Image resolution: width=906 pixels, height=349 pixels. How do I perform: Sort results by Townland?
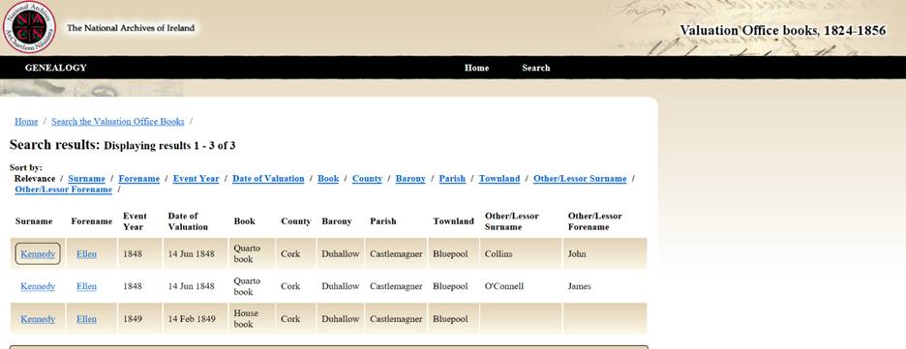[499, 178]
